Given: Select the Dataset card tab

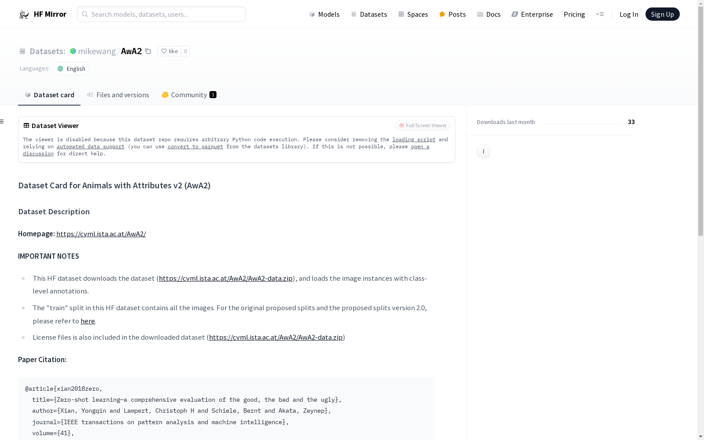Looking at the screenshot, I should [x=49, y=95].
